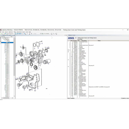Open the Bookmarks menu

[19, 32]
